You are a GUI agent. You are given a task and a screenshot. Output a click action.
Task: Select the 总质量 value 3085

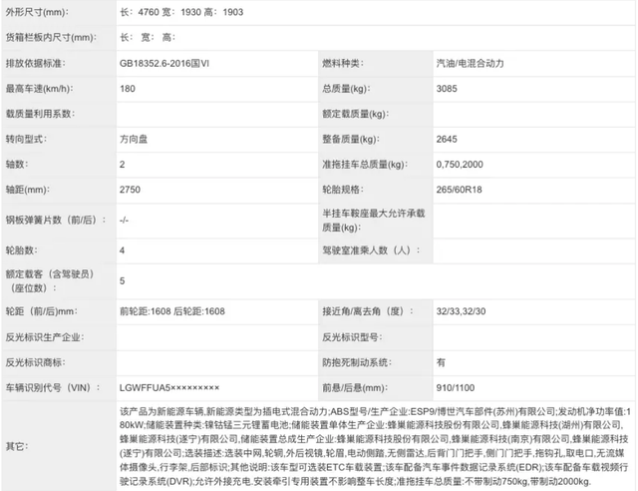(x=449, y=90)
